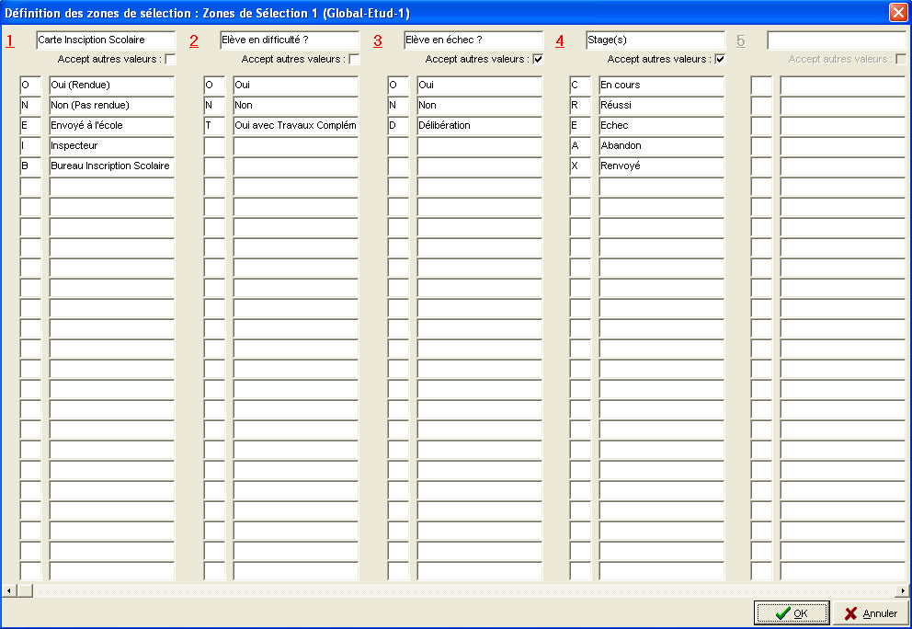Click the code field 'C' for En cours
The image size is (912, 629).
(x=580, y=86)
